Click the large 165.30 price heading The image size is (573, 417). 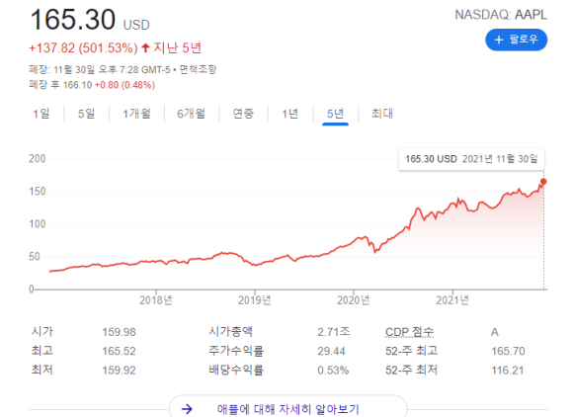pyautogui.click(x=73, y=20)
